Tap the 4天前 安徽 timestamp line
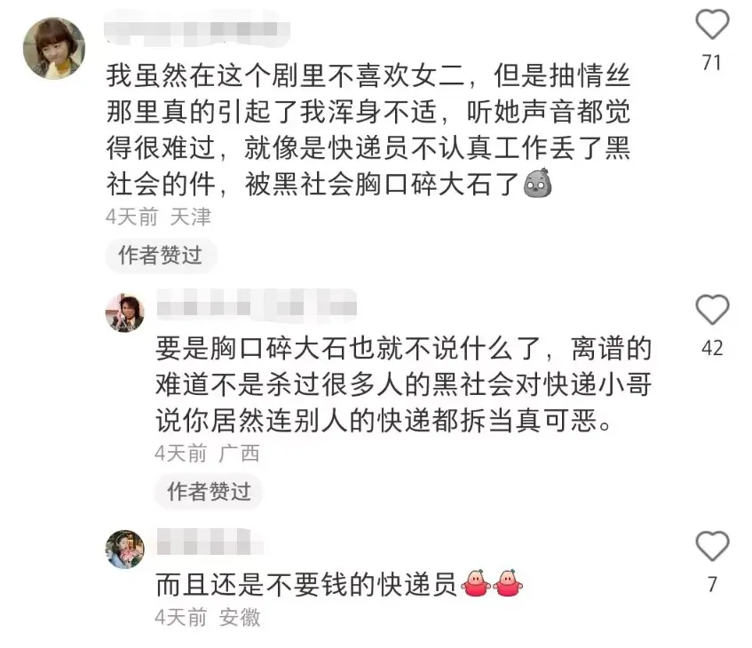752x648 pixels. (208, 617)
